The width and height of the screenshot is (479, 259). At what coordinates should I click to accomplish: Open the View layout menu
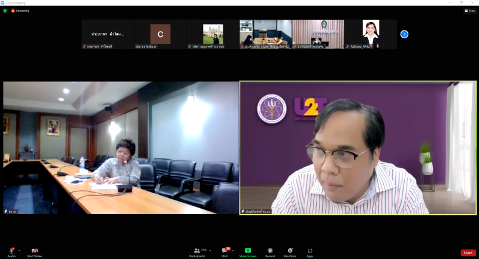coord(469,11)
